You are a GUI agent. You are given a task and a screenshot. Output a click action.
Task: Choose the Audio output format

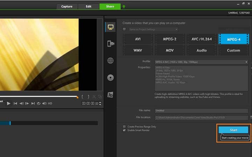tap(202, 51)
